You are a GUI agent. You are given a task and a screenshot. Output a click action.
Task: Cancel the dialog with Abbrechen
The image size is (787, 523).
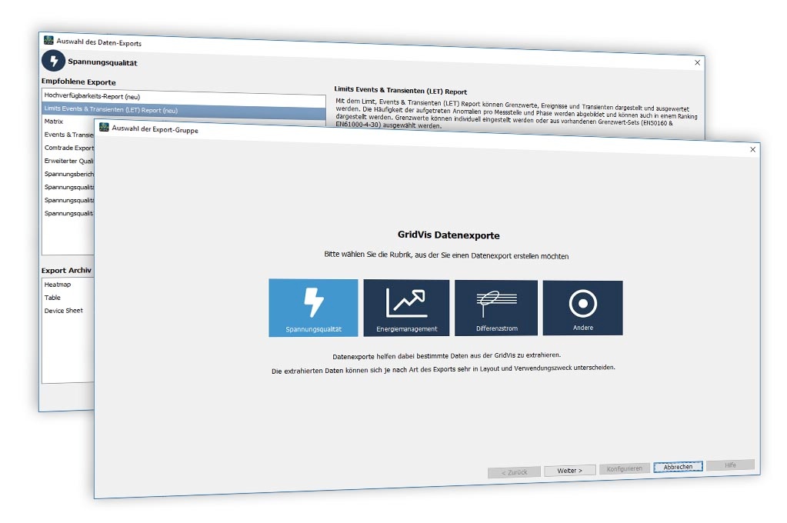pos(678,467)
